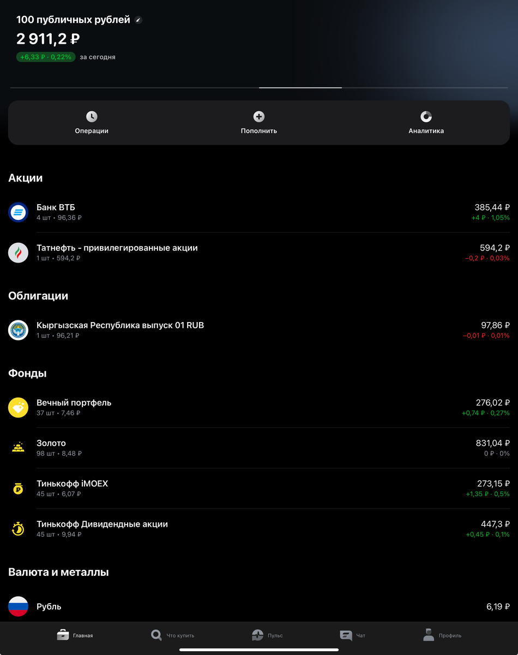
Task: Switch to Профиль tab label
Action: click(x=450, y=635)
